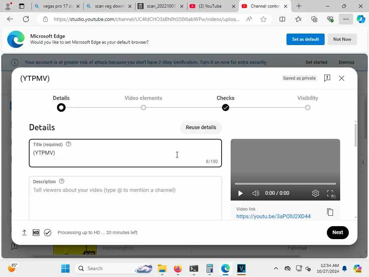Open the browser profile icon
Image resolution: width=369 pixels, height=277 pixels.
pos(9,6)
